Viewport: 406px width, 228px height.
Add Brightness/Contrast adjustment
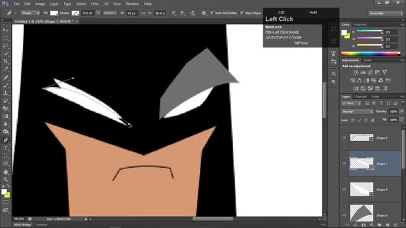click(x=356, y=72)
